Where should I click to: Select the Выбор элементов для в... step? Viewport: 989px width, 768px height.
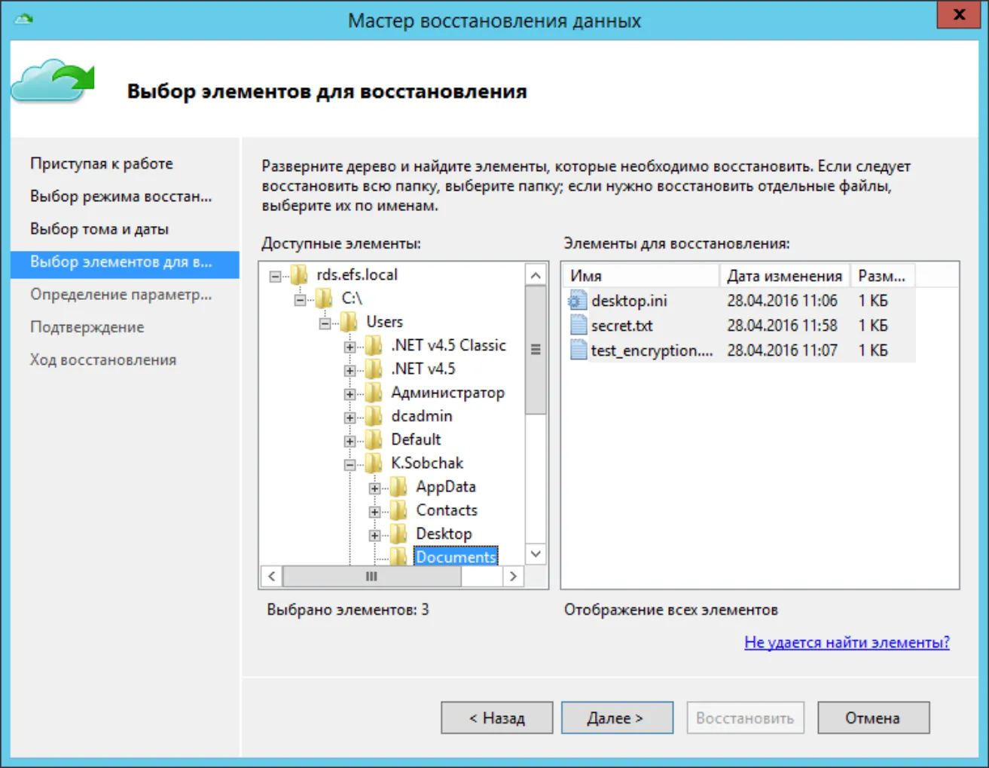click(x=125, y=265)
